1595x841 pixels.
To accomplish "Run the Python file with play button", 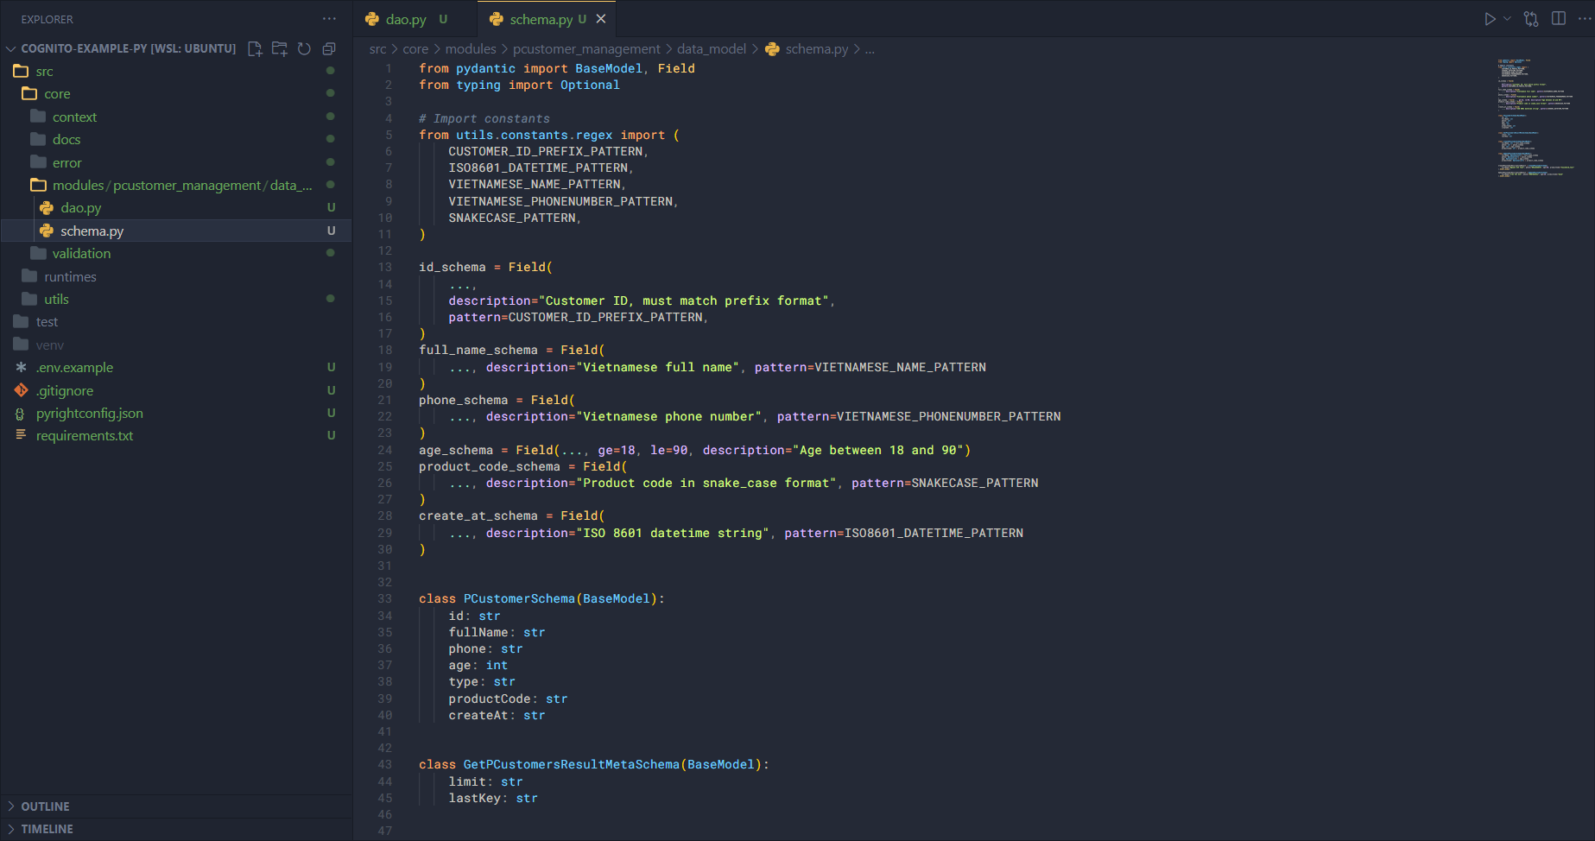I will pyautogui.click(x=1490, y=19).
